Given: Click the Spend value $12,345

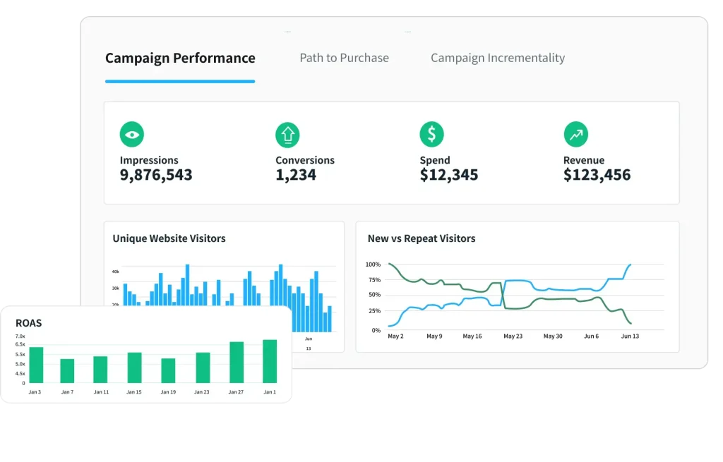Looking at the screenshot, I should coord(449,175).
